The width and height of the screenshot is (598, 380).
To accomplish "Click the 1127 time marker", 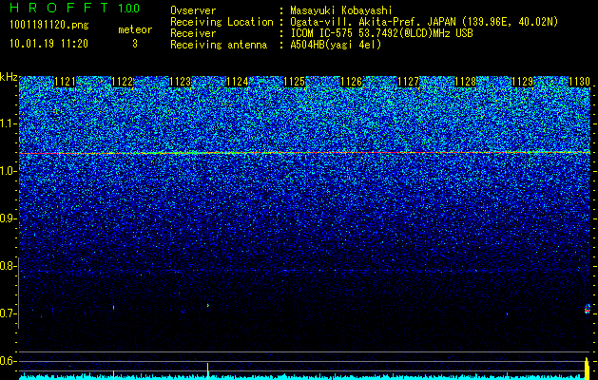I will 408,82.
